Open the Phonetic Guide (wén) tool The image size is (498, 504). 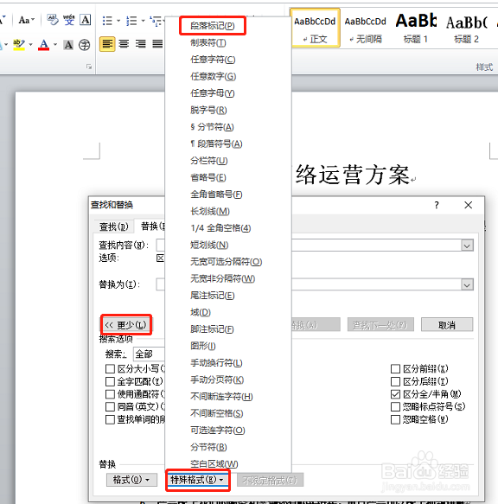pos(69,20)
